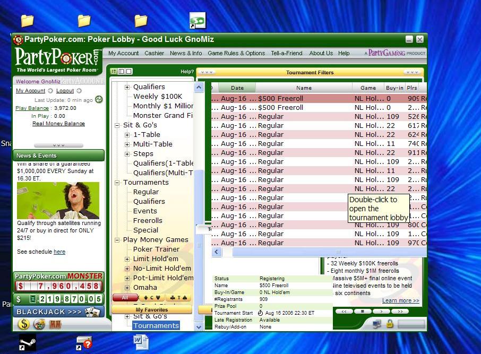Viewport: 481px width, 354px height.
Task: Click the yellow padlock security icon
Action: (x=390, y=324)
